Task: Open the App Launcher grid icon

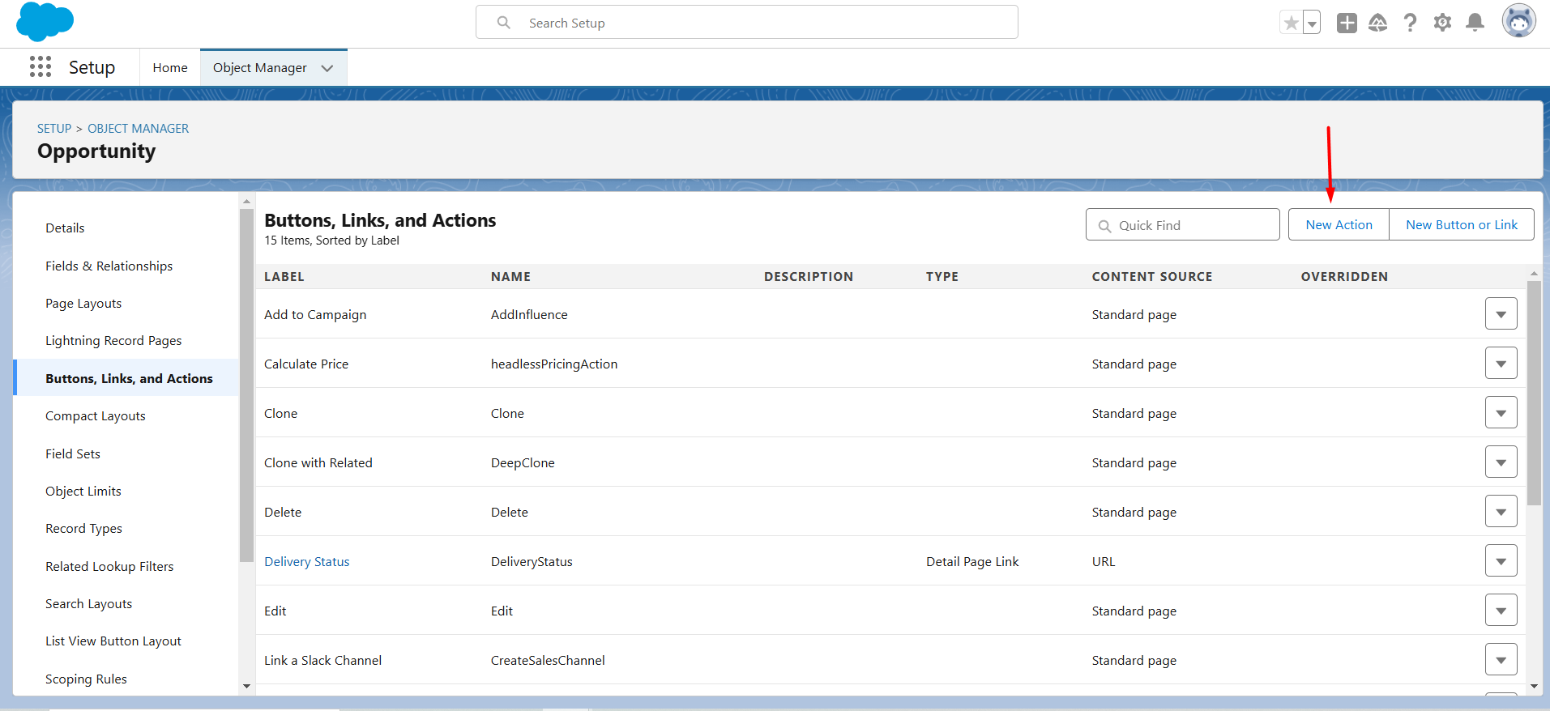Action: click(x=41, y=66)
